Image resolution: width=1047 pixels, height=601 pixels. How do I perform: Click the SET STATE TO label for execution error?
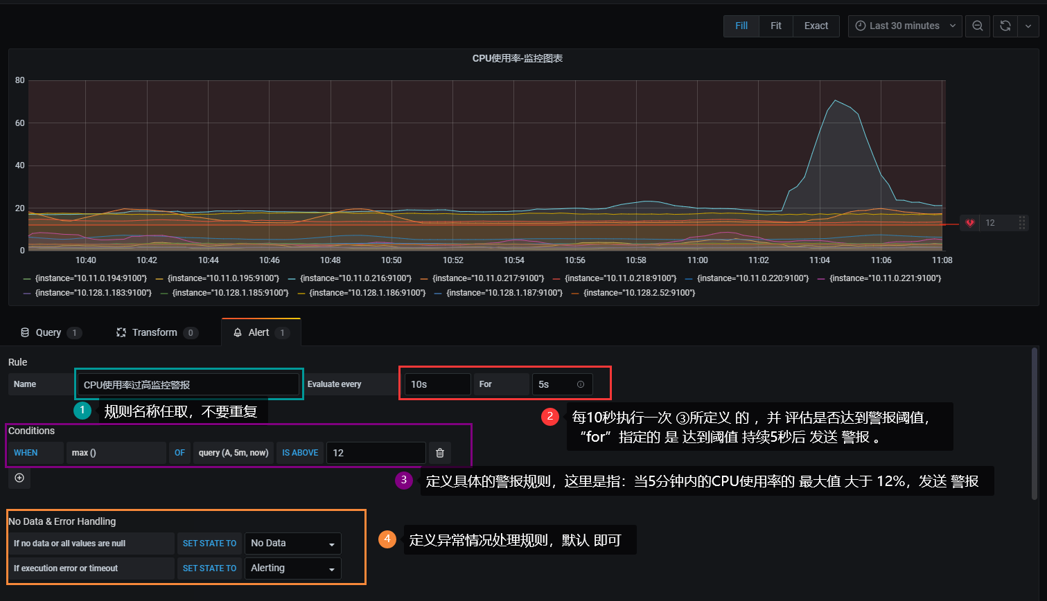pyautogui.click(x=209, y=568)
